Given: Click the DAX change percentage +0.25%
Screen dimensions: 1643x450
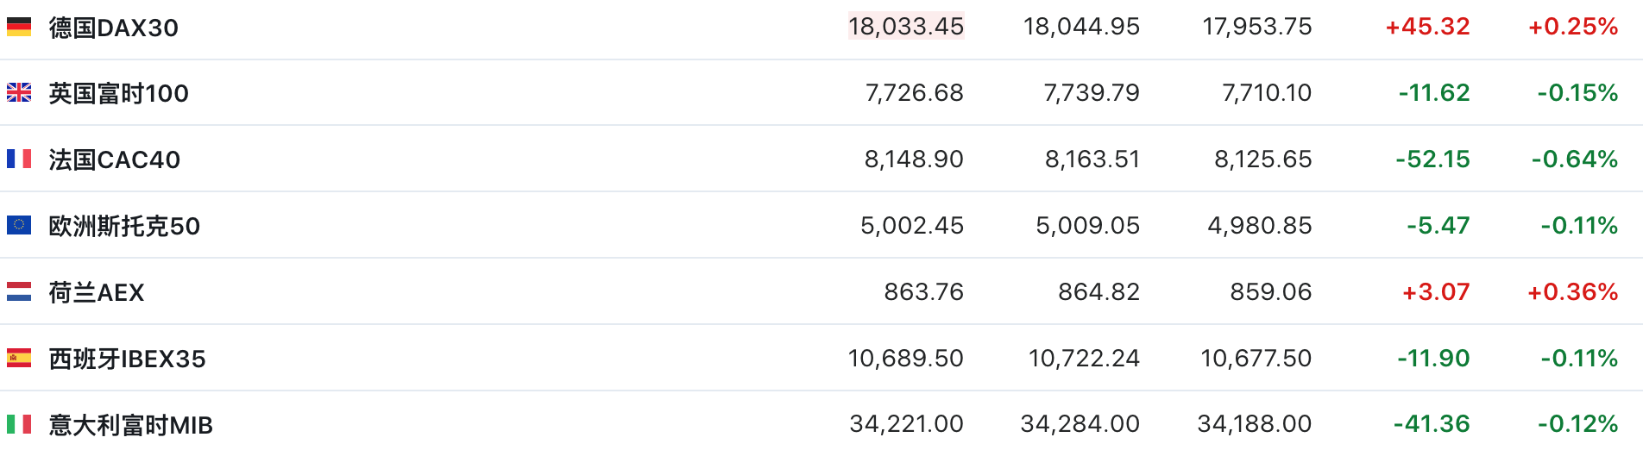Looking at the screenshot, I should pyautogui.click(x=1573, y=27).
